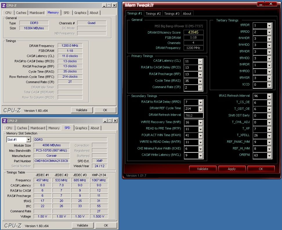Close the top CPU-Z Memory window
282x230 pixels.
click(x=114, y=5)
